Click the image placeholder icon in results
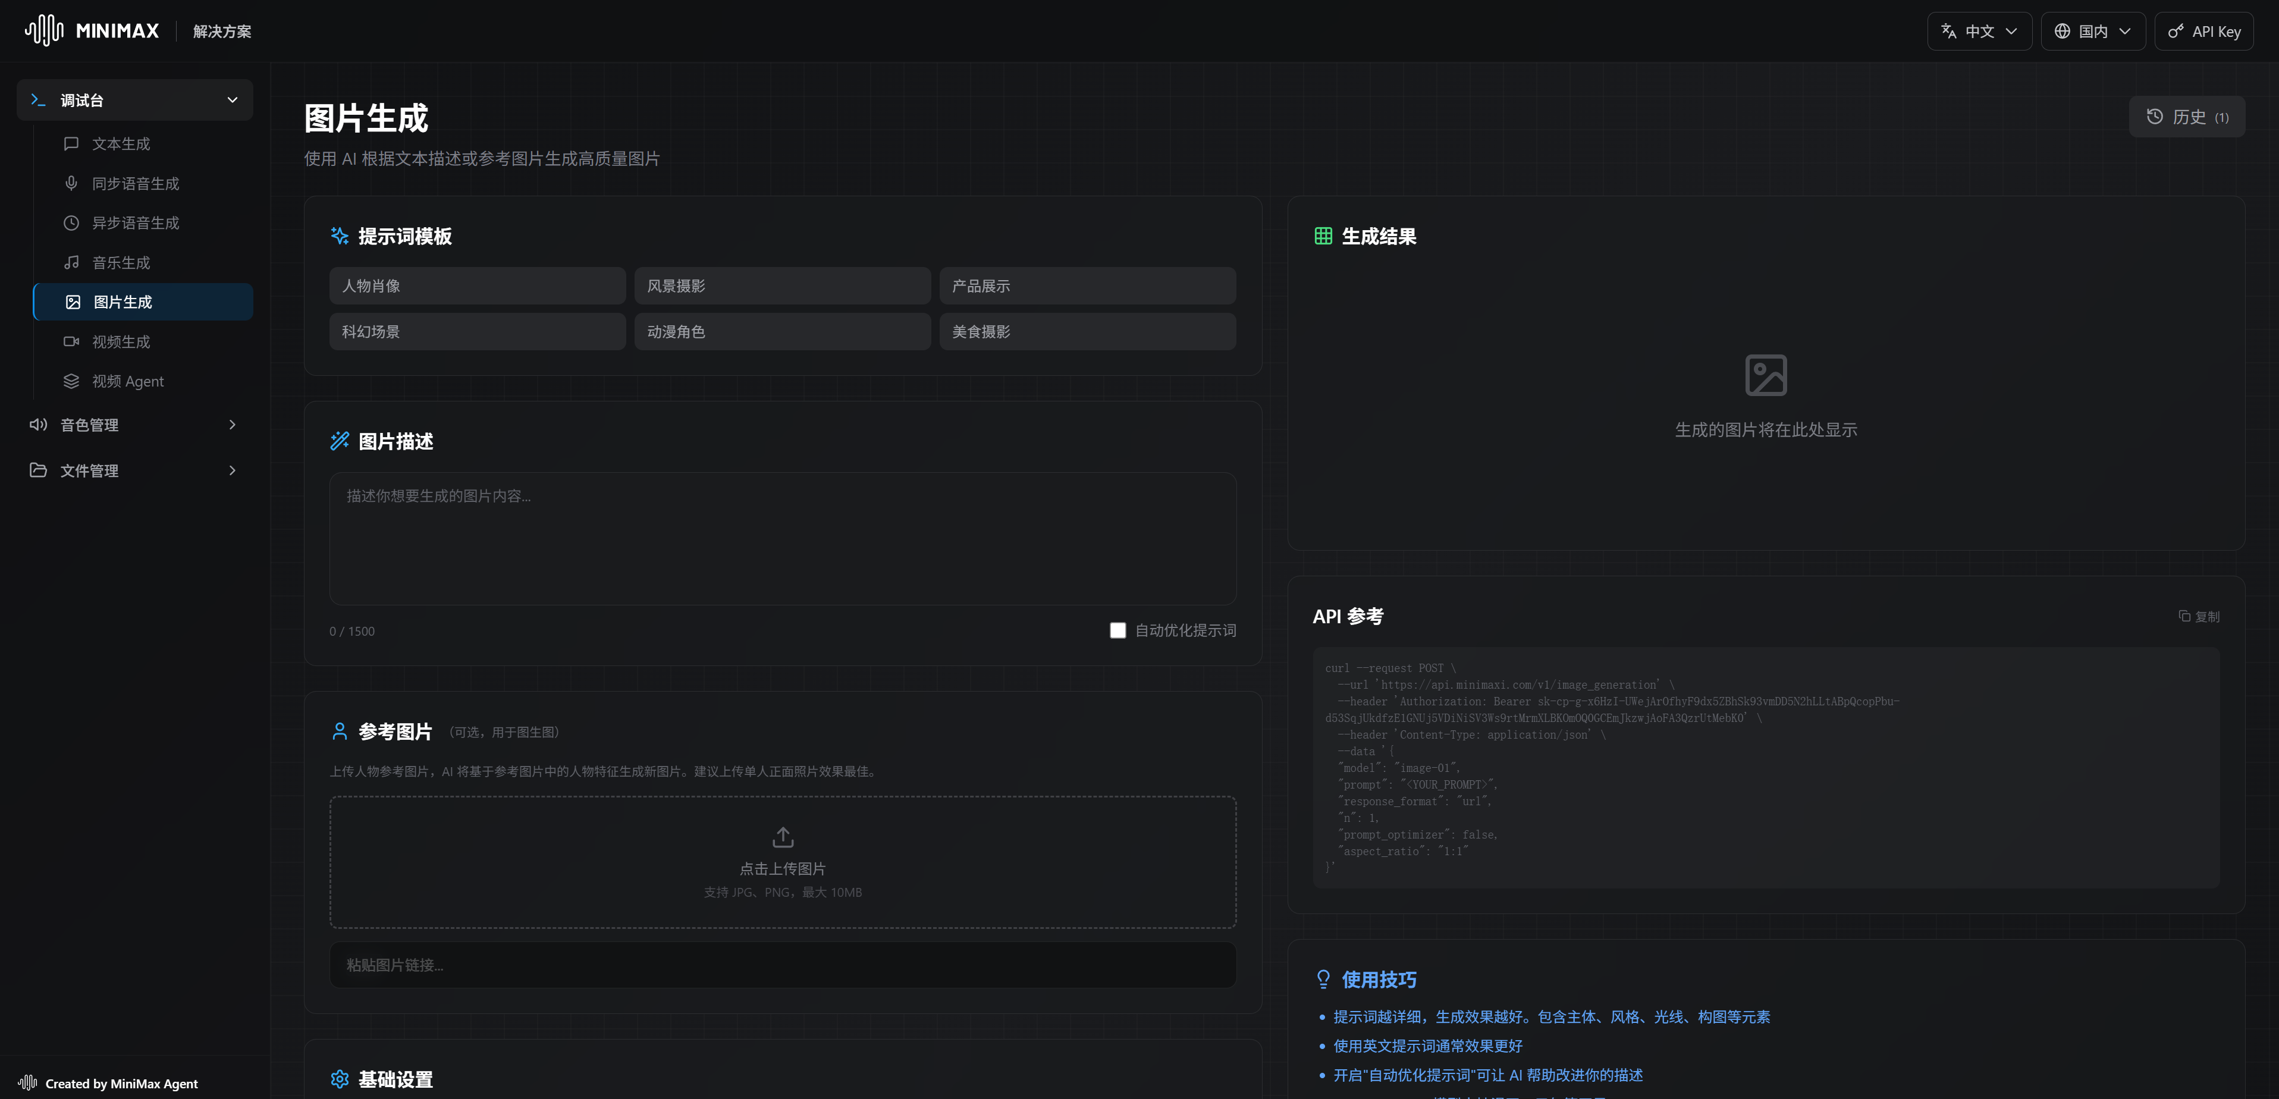 click(1766, 375)
